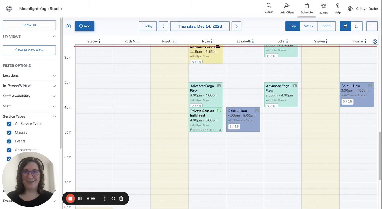Click video camera icon on Mechanics Class
This screenshot has height=209, width=382.
coord(218,47)
